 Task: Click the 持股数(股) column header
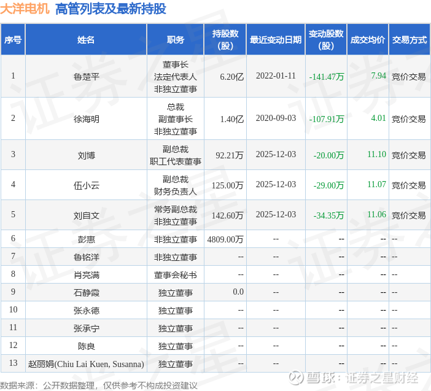225,40
